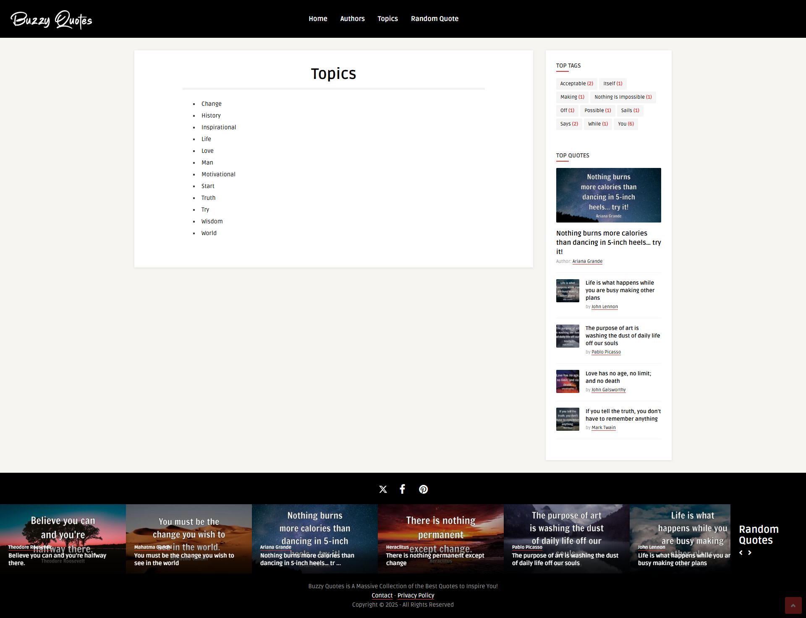Open the Wisdom topic link
This screenshot has height=618, width=806.
tap(212, 221)
